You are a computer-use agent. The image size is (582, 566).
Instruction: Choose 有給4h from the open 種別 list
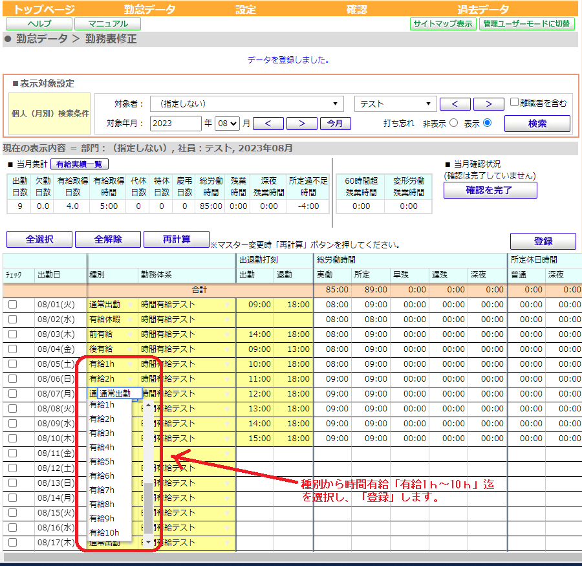pos(109,447)
